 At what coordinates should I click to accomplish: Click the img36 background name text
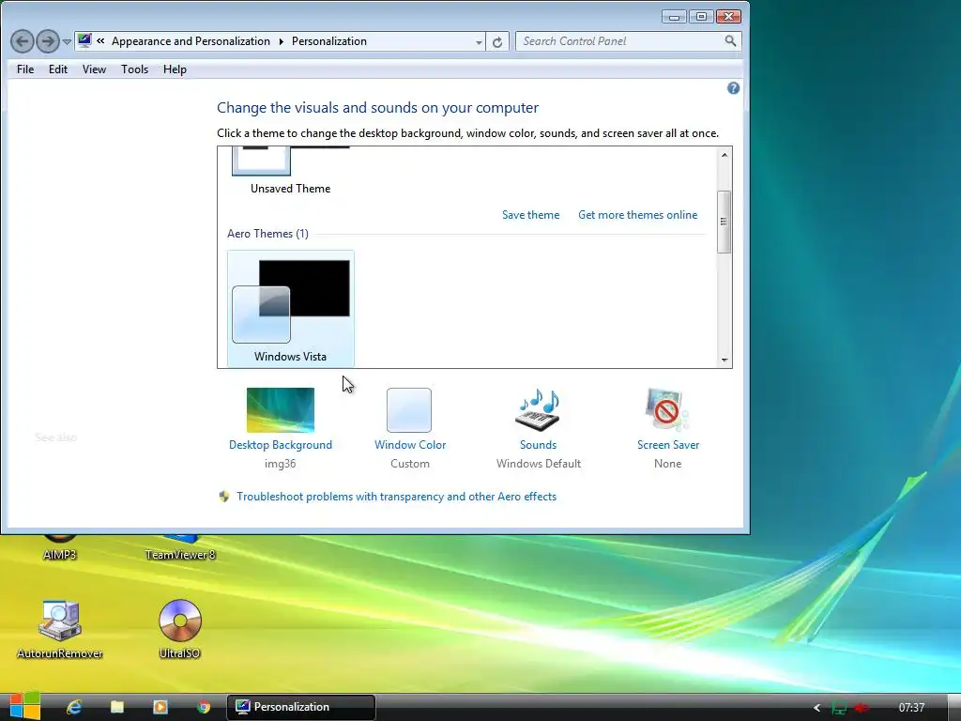(x=280, y=464)
